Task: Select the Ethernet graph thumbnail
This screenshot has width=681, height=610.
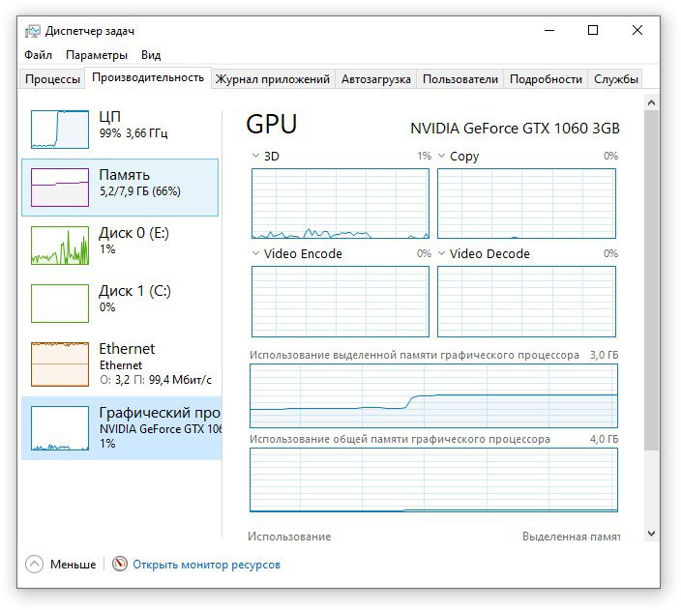Action: [60, 364]
